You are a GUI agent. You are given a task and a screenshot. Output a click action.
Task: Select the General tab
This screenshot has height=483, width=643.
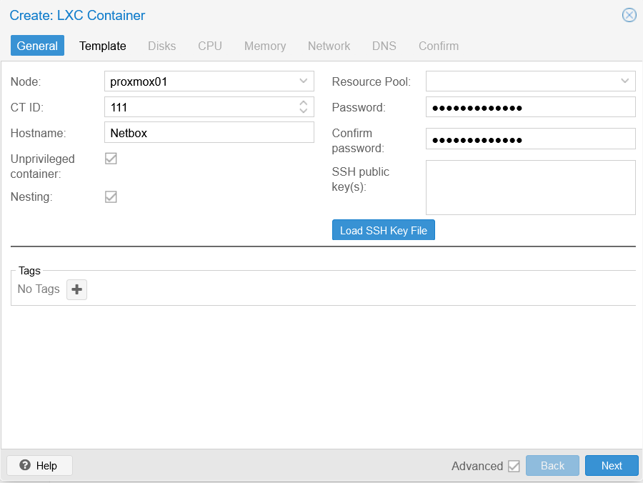pyautogui.click(x=37, y=46)
